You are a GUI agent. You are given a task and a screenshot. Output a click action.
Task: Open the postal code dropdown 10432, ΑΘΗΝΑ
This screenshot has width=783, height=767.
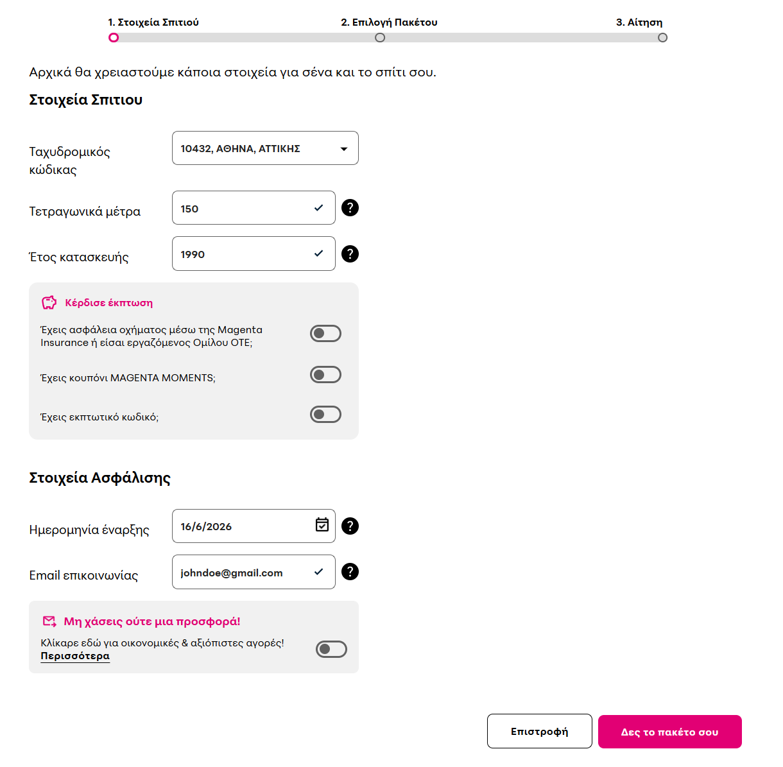[x=265, y=148]
